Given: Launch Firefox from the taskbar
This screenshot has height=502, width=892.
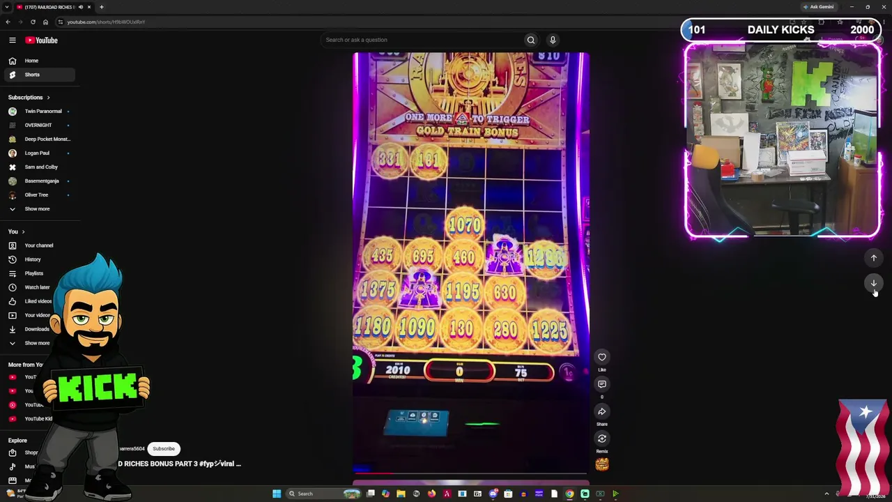Looking at the screenshot, I should click(431, 494).
